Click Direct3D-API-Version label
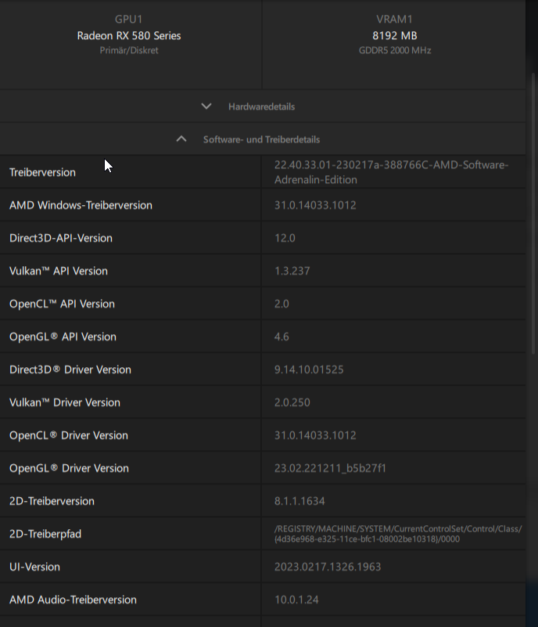The image size is (538, 627). (x=61, y=238)
